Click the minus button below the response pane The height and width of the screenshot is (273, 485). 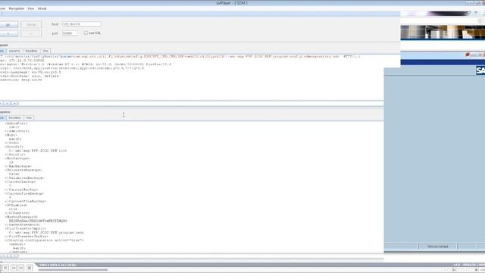tap(14, 256)
